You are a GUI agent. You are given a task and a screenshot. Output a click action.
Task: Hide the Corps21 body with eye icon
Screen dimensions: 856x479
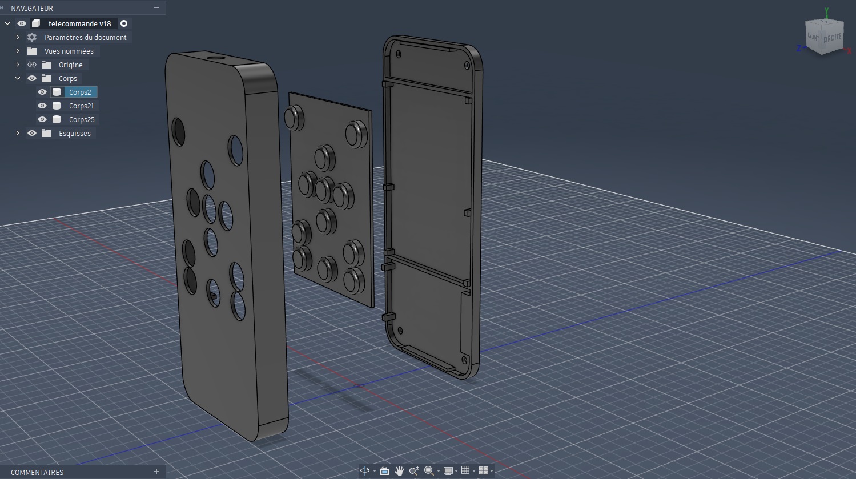point(42,106)
